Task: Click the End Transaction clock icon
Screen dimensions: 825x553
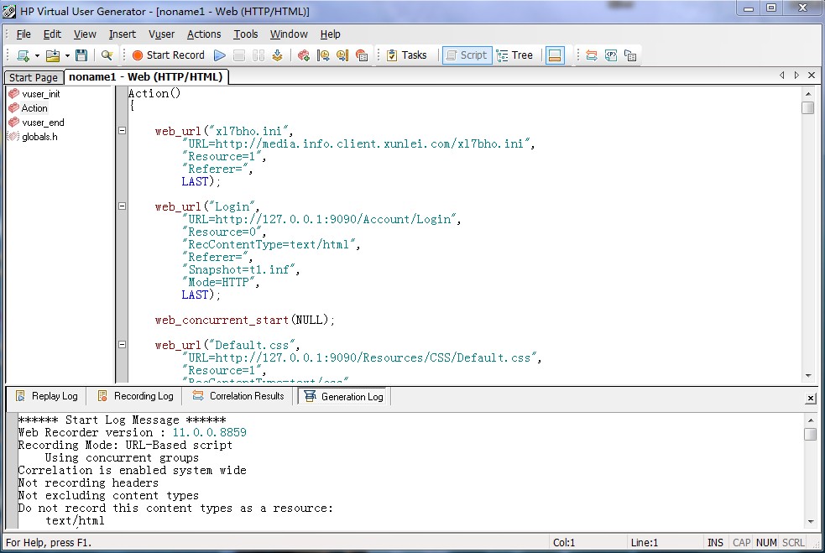Action: [x=342, y=55]
